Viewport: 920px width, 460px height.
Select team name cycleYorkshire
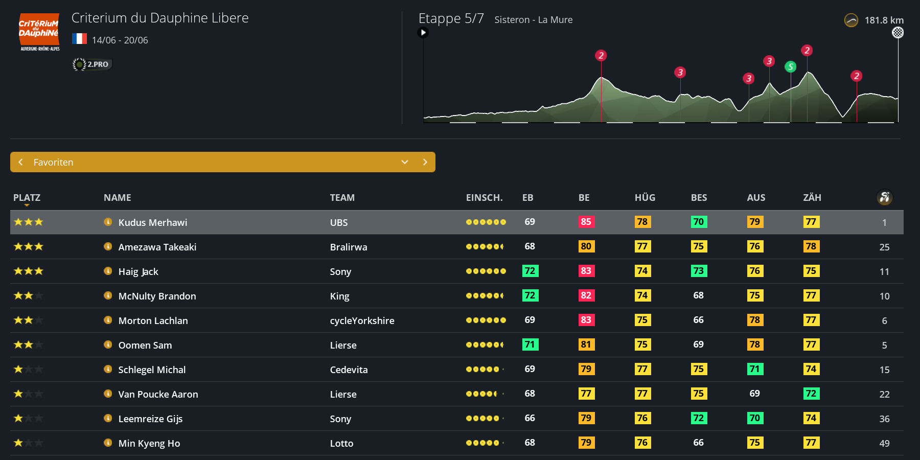pos(362,320)
